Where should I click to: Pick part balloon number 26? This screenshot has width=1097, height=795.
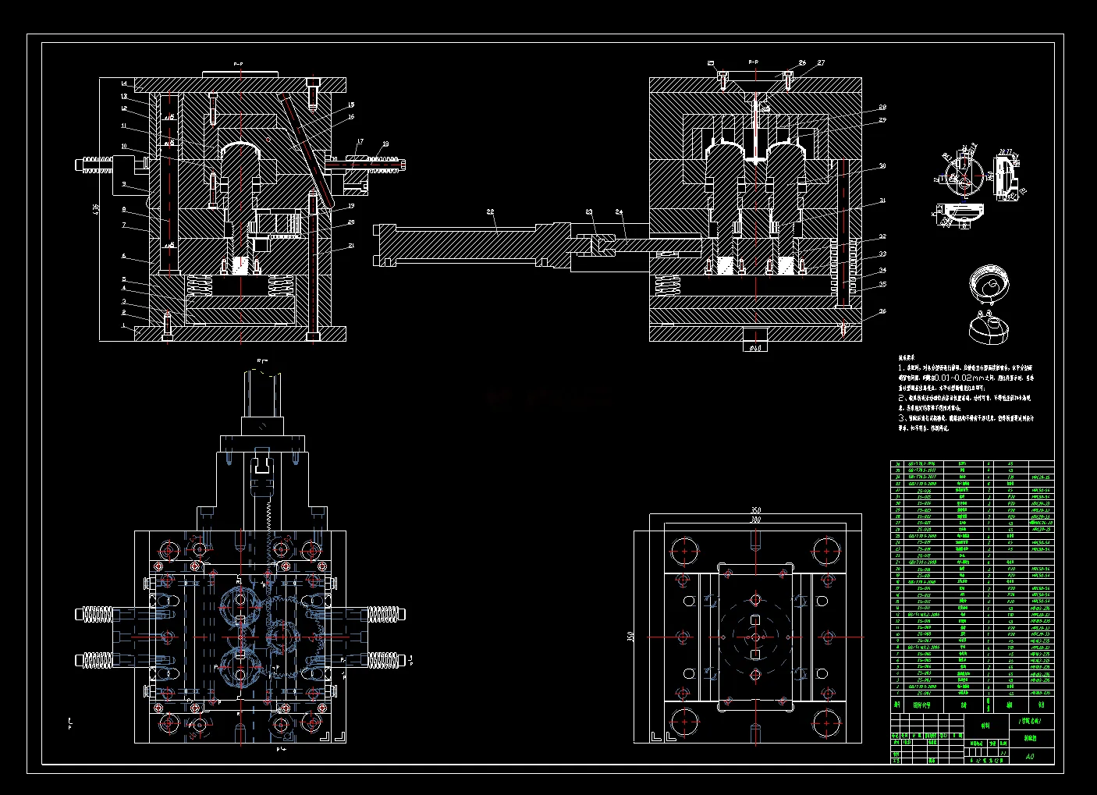802,62
